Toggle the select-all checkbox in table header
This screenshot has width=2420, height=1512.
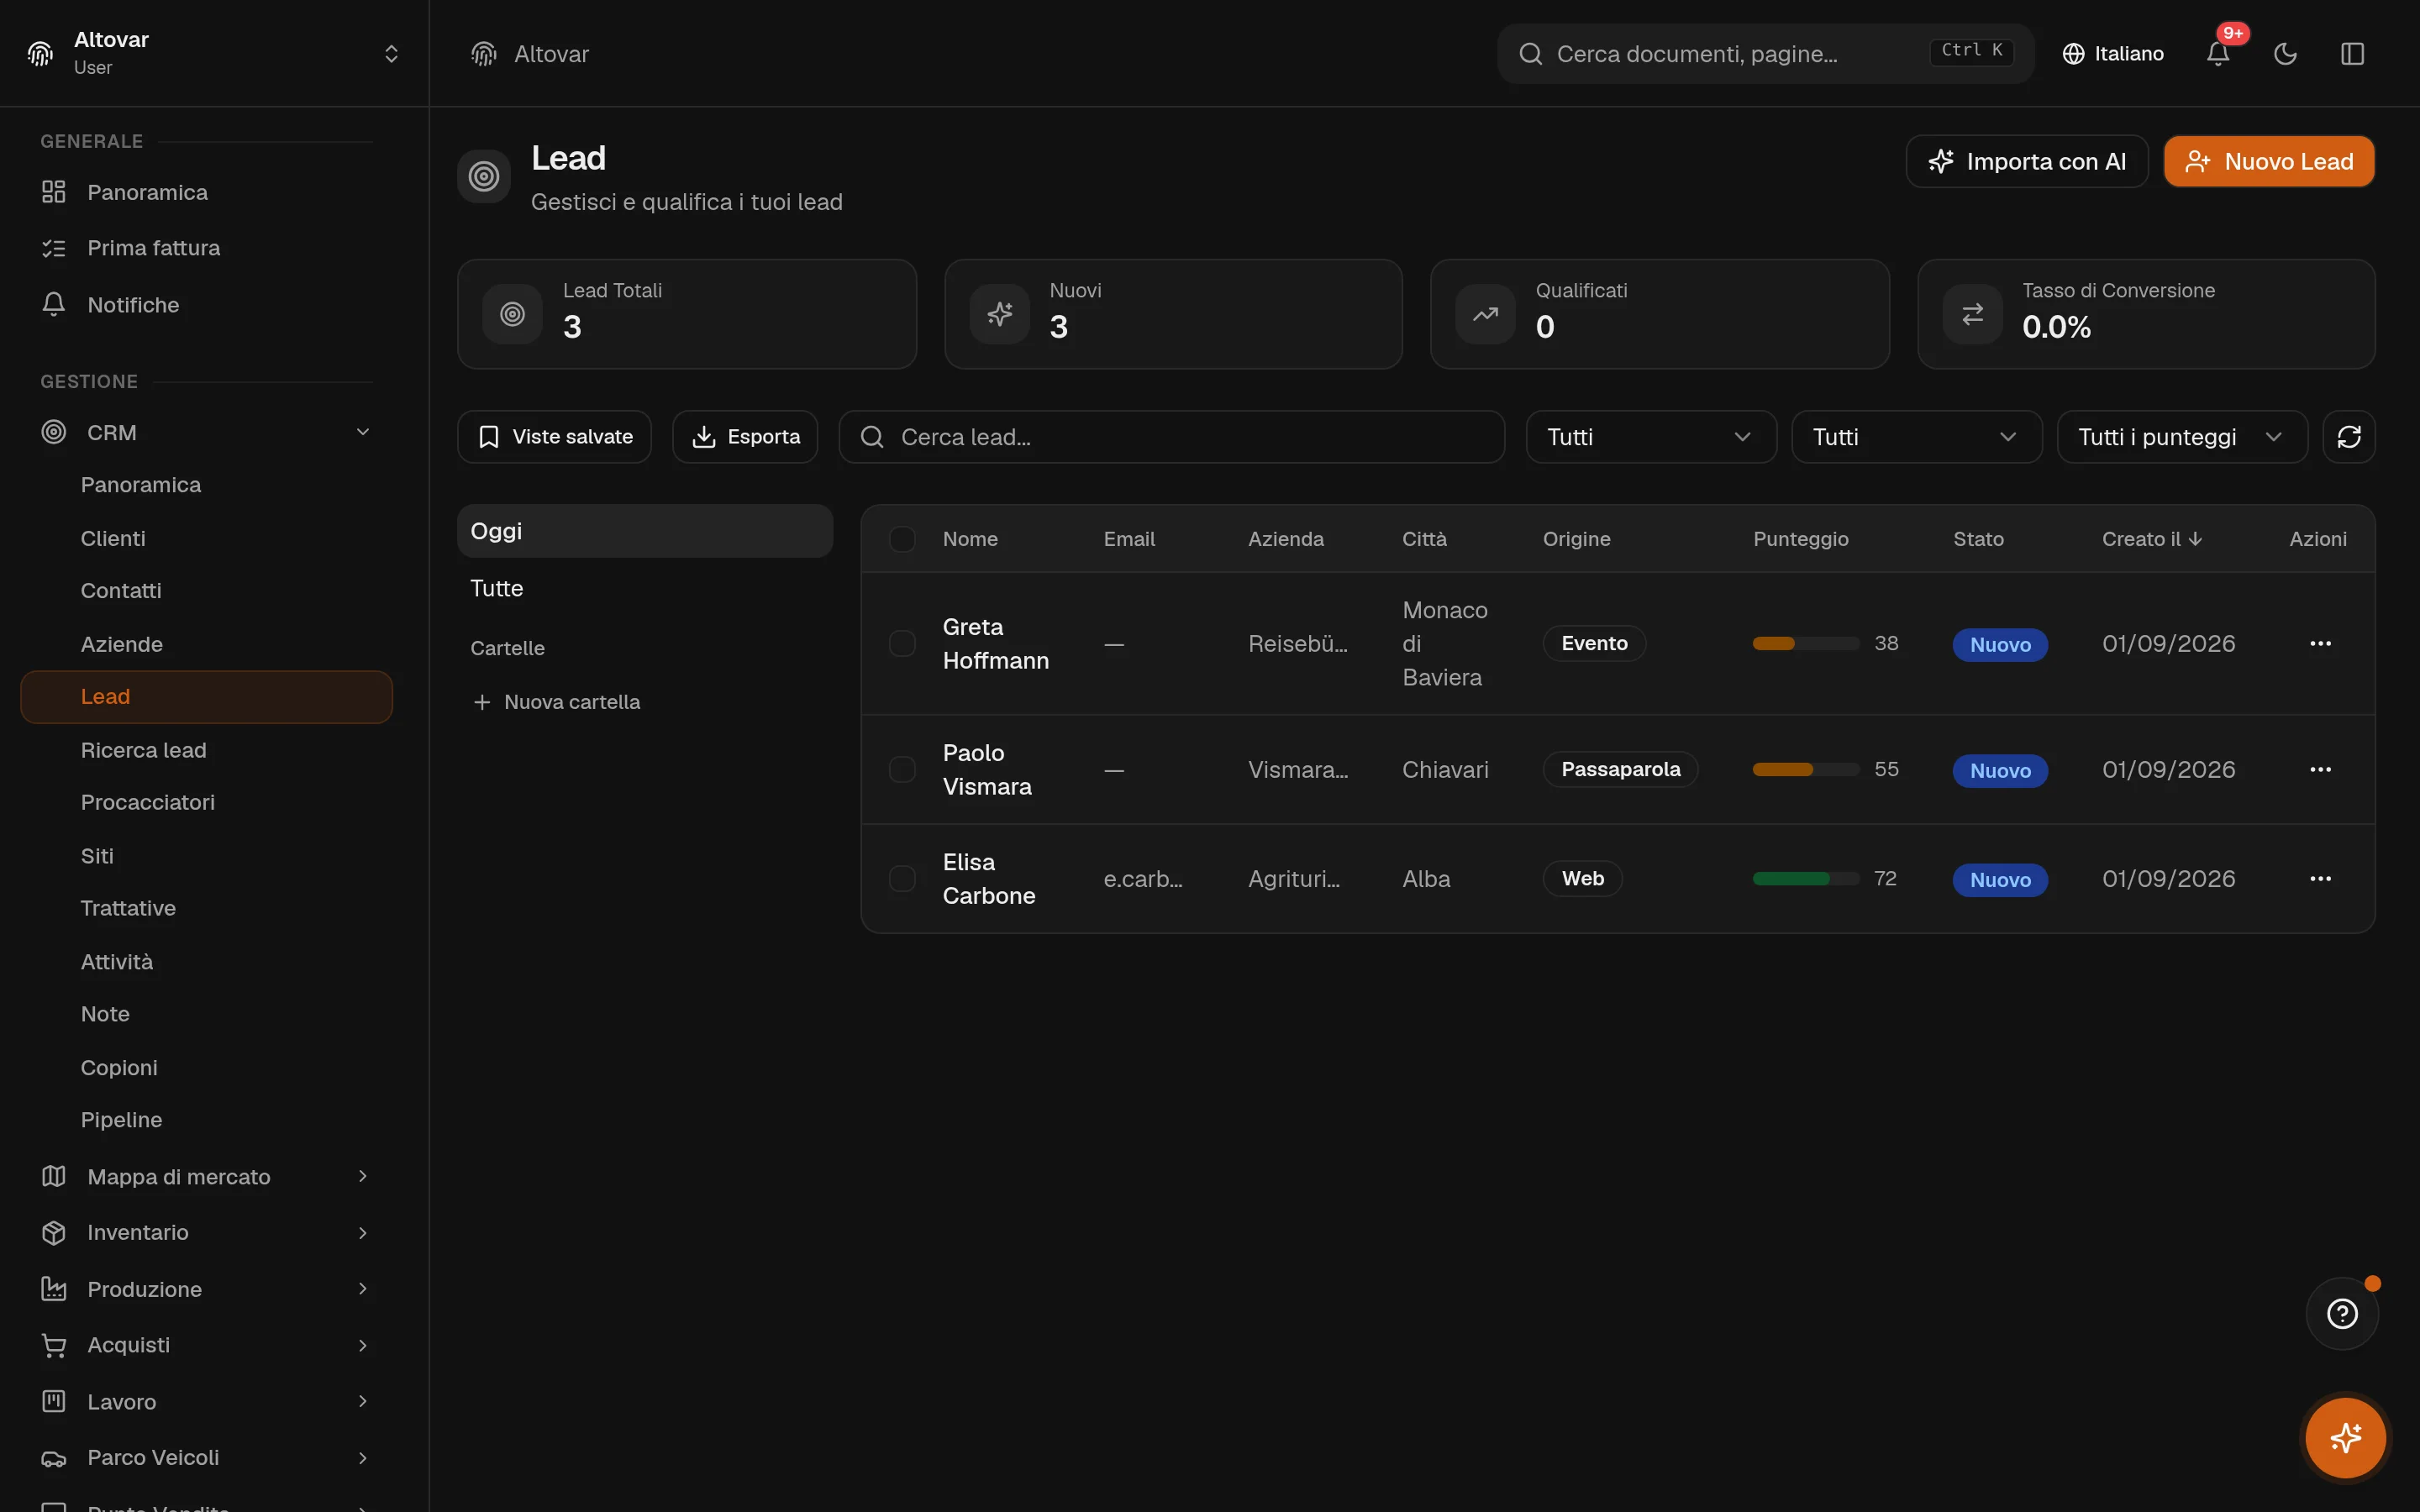click(x=902, y=539)
